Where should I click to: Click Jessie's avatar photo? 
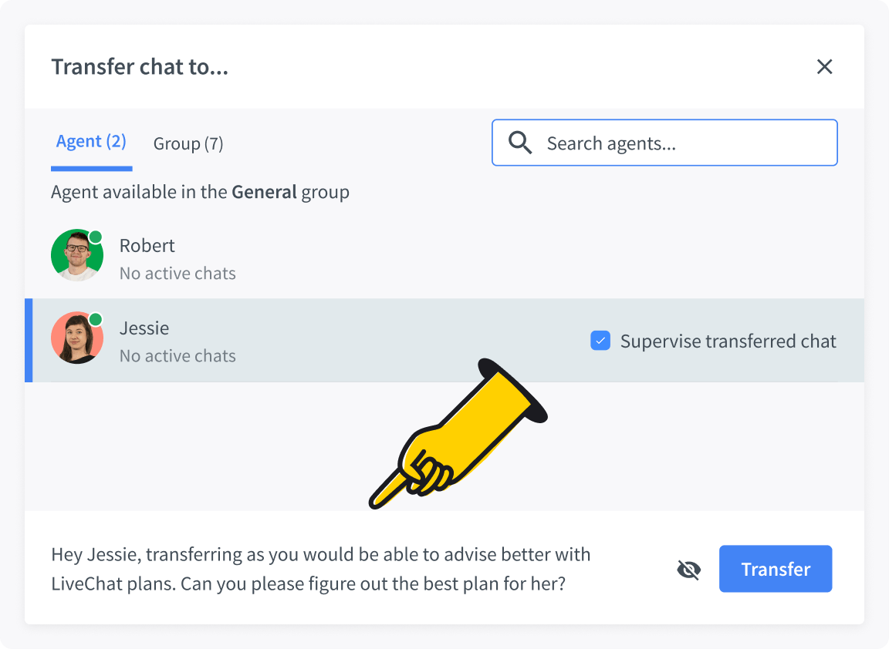76,338
